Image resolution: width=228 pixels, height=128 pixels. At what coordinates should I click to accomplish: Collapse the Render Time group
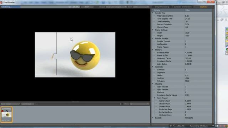[x=153, y=13]
